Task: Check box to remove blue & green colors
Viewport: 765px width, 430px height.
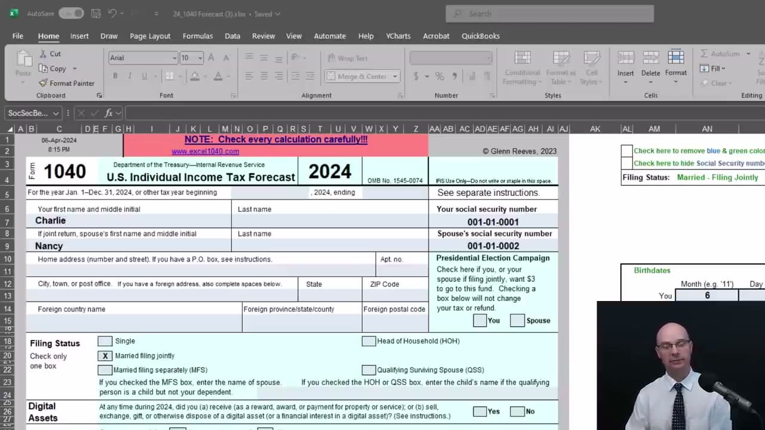Action: pyautogui.click(x=626, y=150)
